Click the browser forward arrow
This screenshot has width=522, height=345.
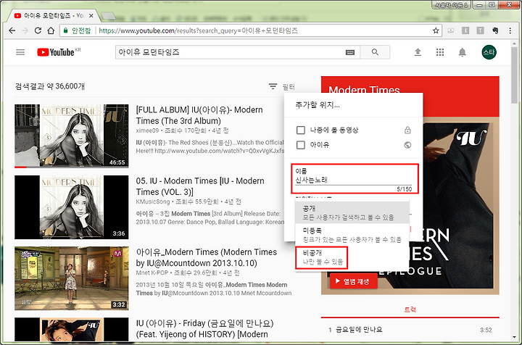point(25,30)
